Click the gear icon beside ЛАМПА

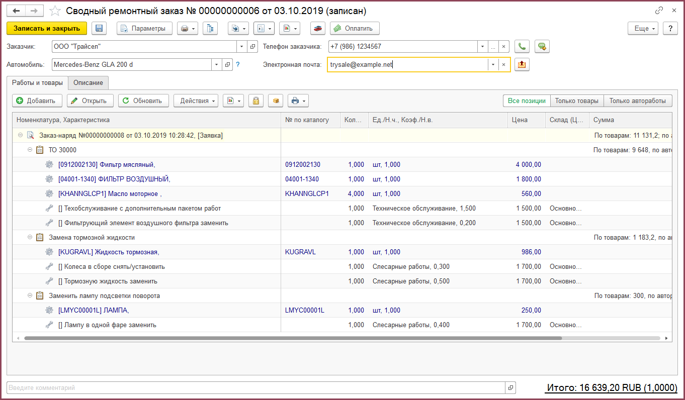tap(49, 310)
